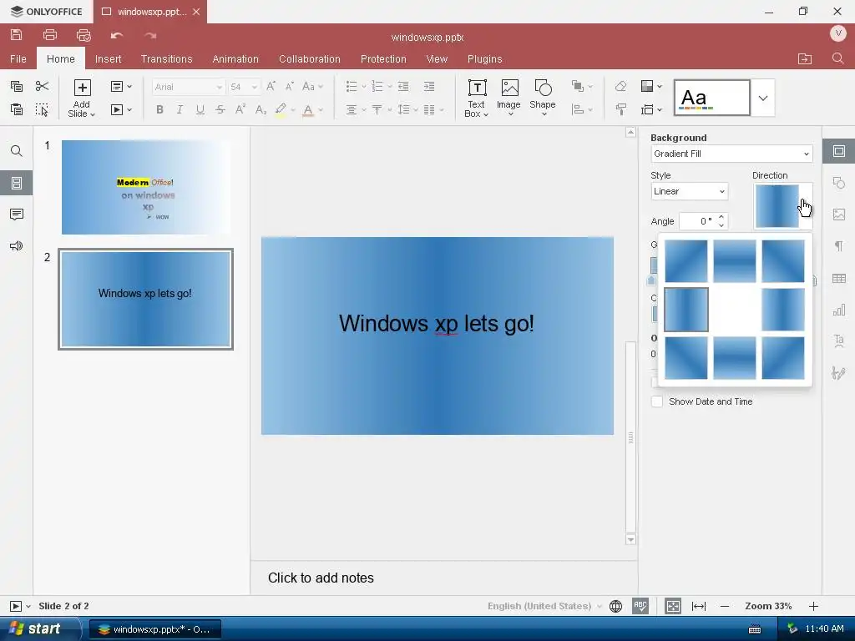
Task: Open Paragraph settings icon in right sidebar
Action: pos(838,246)
